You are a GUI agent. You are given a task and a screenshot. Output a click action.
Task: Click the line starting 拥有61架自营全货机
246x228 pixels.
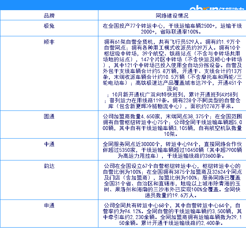(172, 41)
